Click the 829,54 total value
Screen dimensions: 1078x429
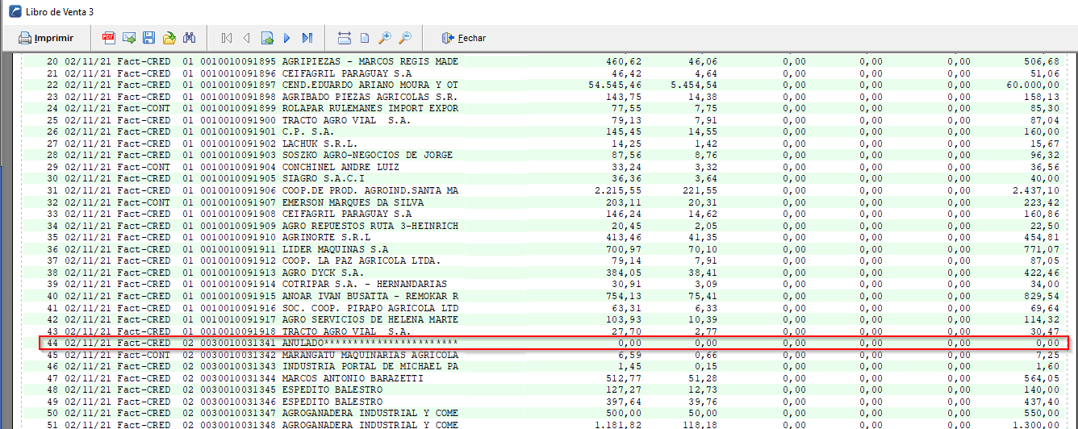[x=1040, y=296]
